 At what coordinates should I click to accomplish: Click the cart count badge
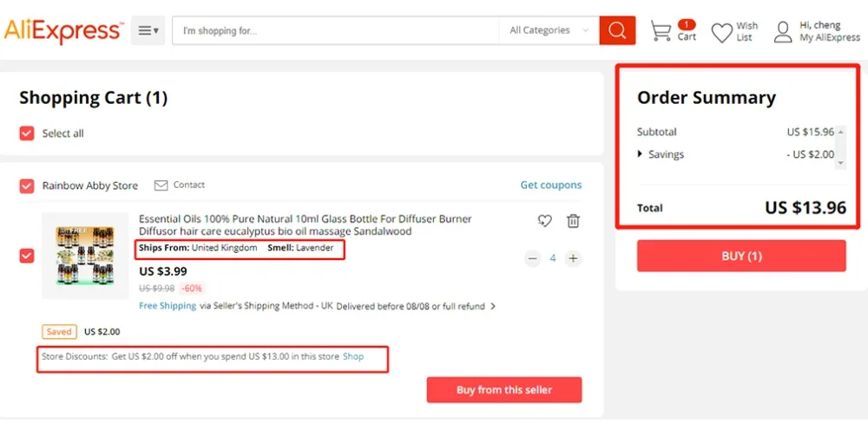687,24
